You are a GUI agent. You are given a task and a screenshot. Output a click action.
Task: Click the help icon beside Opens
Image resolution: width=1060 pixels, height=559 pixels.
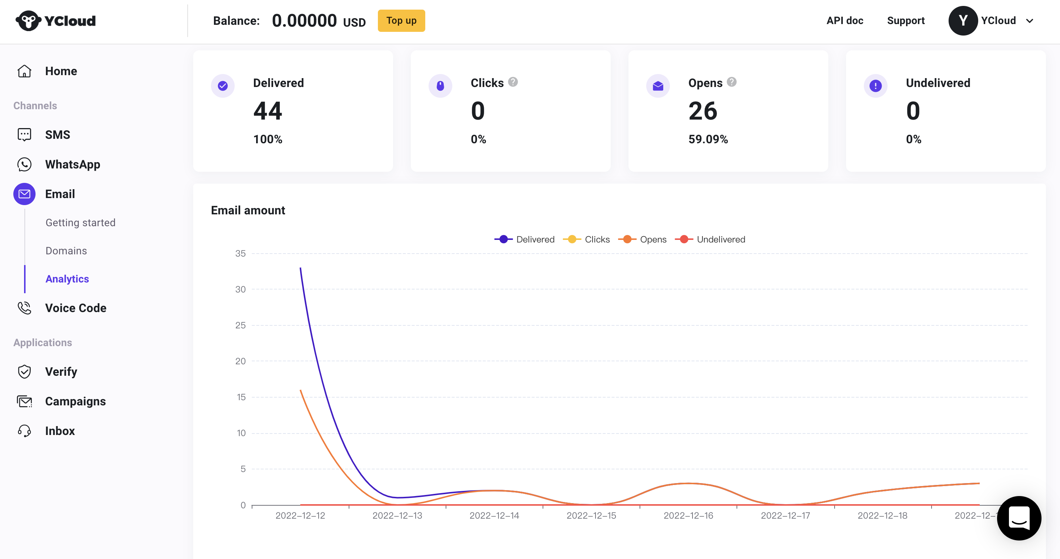(732, 82)
